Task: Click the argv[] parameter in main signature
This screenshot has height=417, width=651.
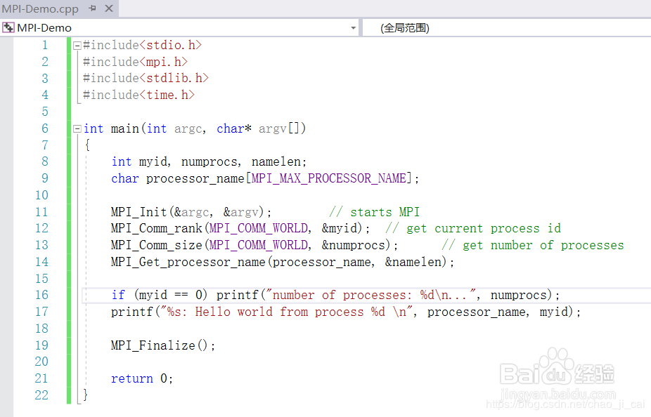Action: (279, 129)
